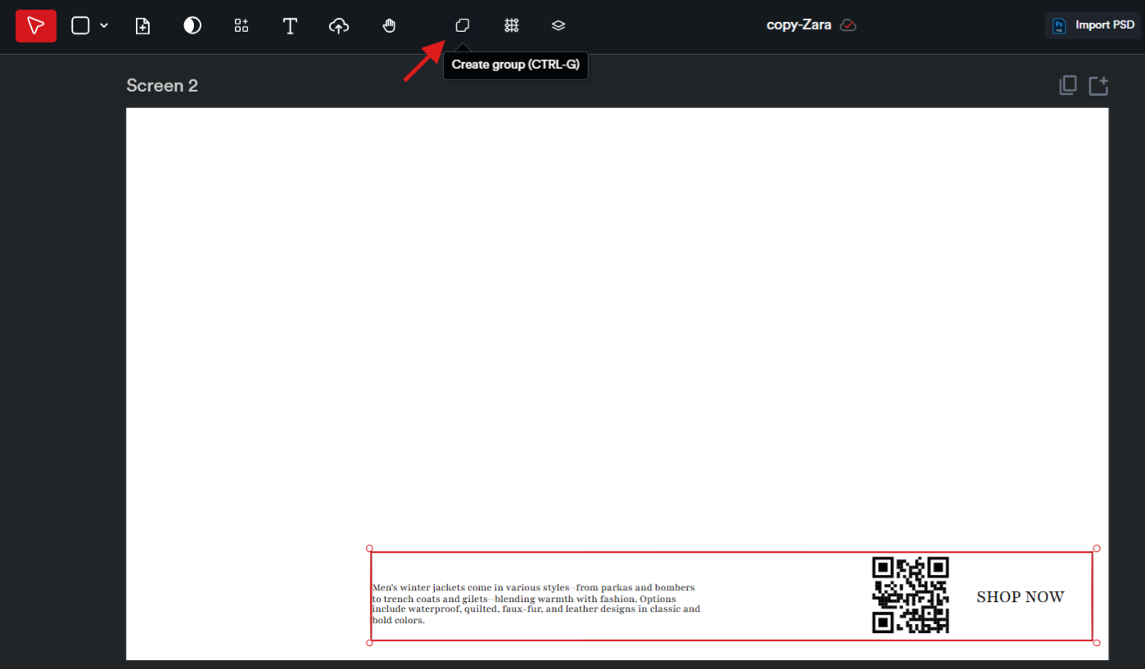The width and height of the screenshot is (1145, 669).
Task: Click the Import PSD button
Action: 1093,25
